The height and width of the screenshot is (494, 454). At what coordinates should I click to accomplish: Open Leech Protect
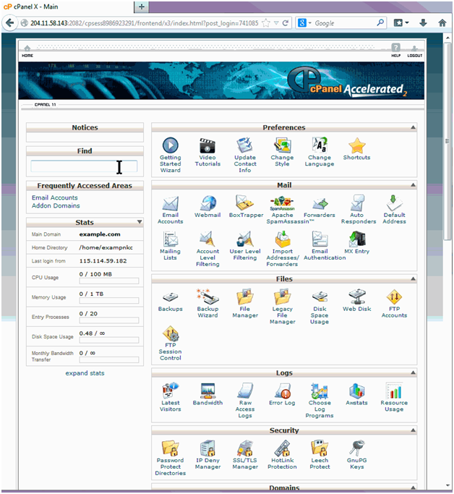320,455
